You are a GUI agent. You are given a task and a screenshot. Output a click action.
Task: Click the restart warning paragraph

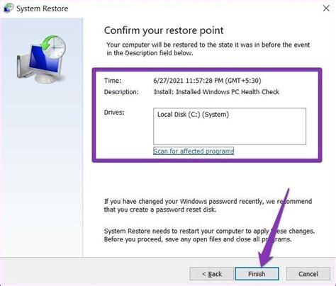(209, 235)
